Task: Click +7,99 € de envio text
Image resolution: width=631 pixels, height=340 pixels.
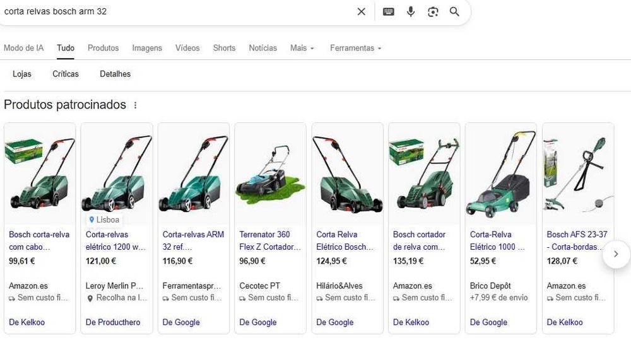Action: [x=498, y=298]
